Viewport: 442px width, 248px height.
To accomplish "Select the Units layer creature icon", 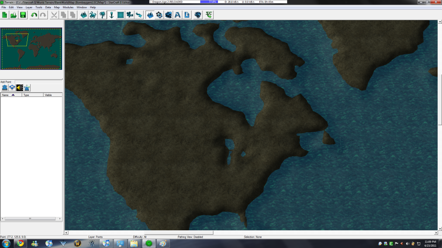I will tap(93, 15).
